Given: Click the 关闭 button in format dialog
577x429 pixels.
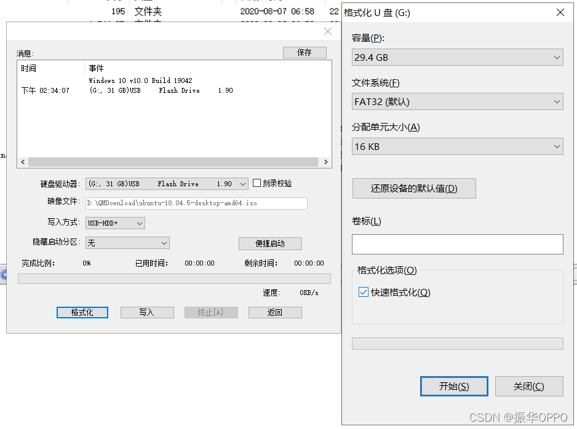Looking at the screenshot, I should [x=529, y=386].
